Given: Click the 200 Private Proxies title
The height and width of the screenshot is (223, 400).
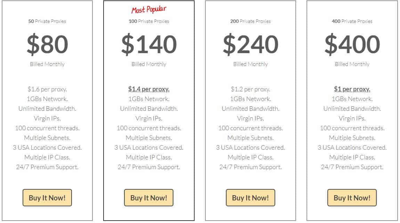Looking at the screenshot, I should coord(251,21).
